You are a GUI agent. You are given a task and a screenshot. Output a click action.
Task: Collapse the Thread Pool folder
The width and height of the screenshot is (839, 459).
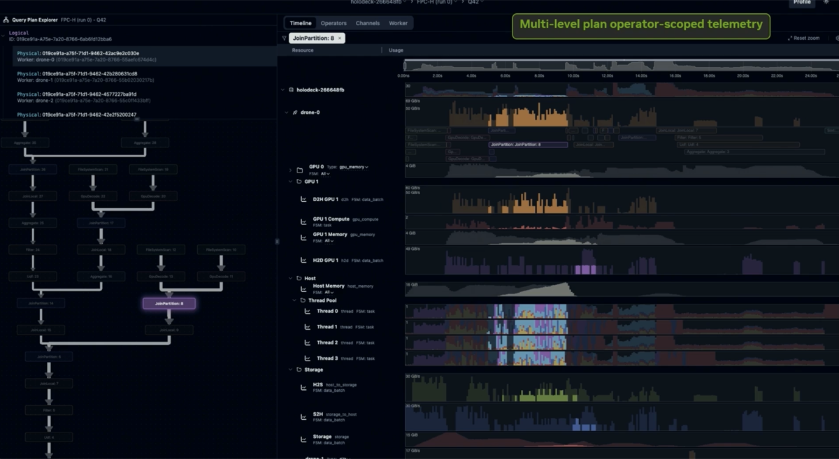pyautogui.click(x=294, y=300)
